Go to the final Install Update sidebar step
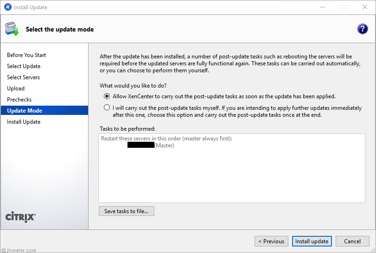 click(x=24, y=122)
